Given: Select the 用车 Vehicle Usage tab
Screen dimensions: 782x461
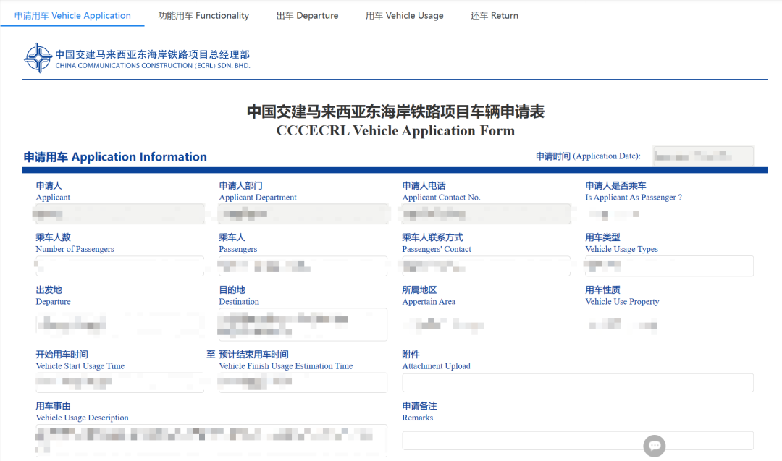Looking at the screenshot, I should [405, 15].
